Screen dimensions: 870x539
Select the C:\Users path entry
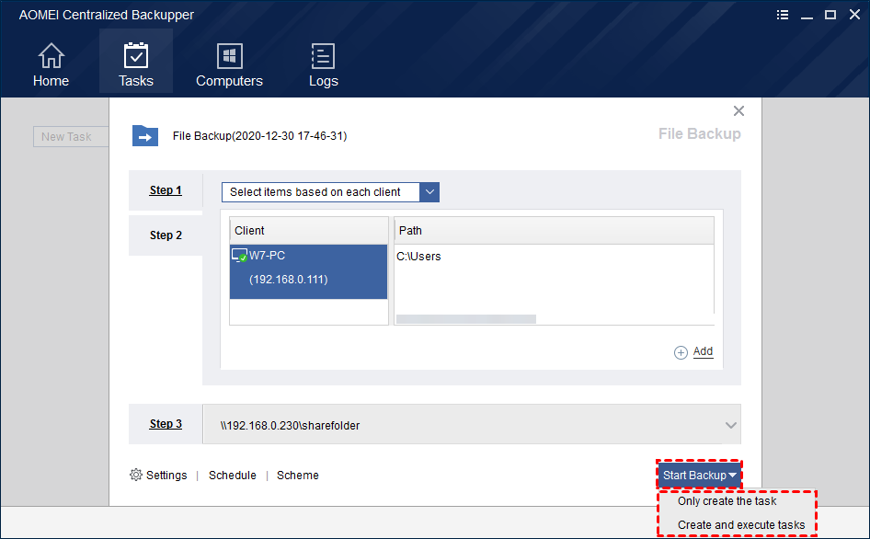(x=419, y=257)
